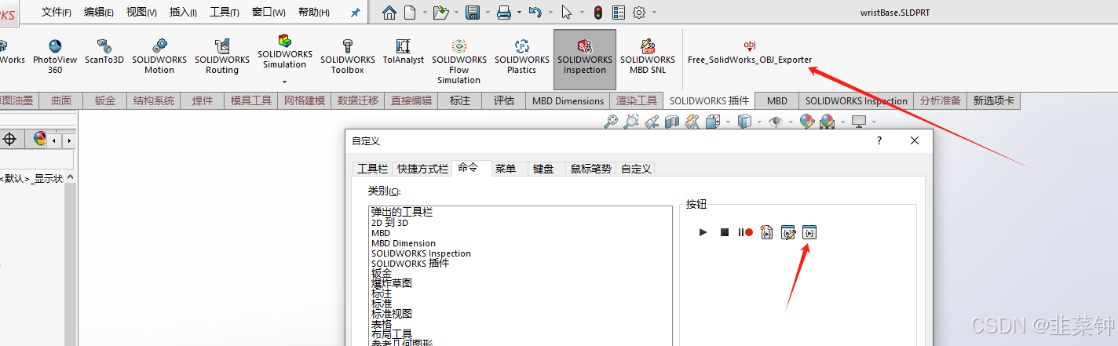Click Zoom to Fit magnifier icon

click(611, 122)
